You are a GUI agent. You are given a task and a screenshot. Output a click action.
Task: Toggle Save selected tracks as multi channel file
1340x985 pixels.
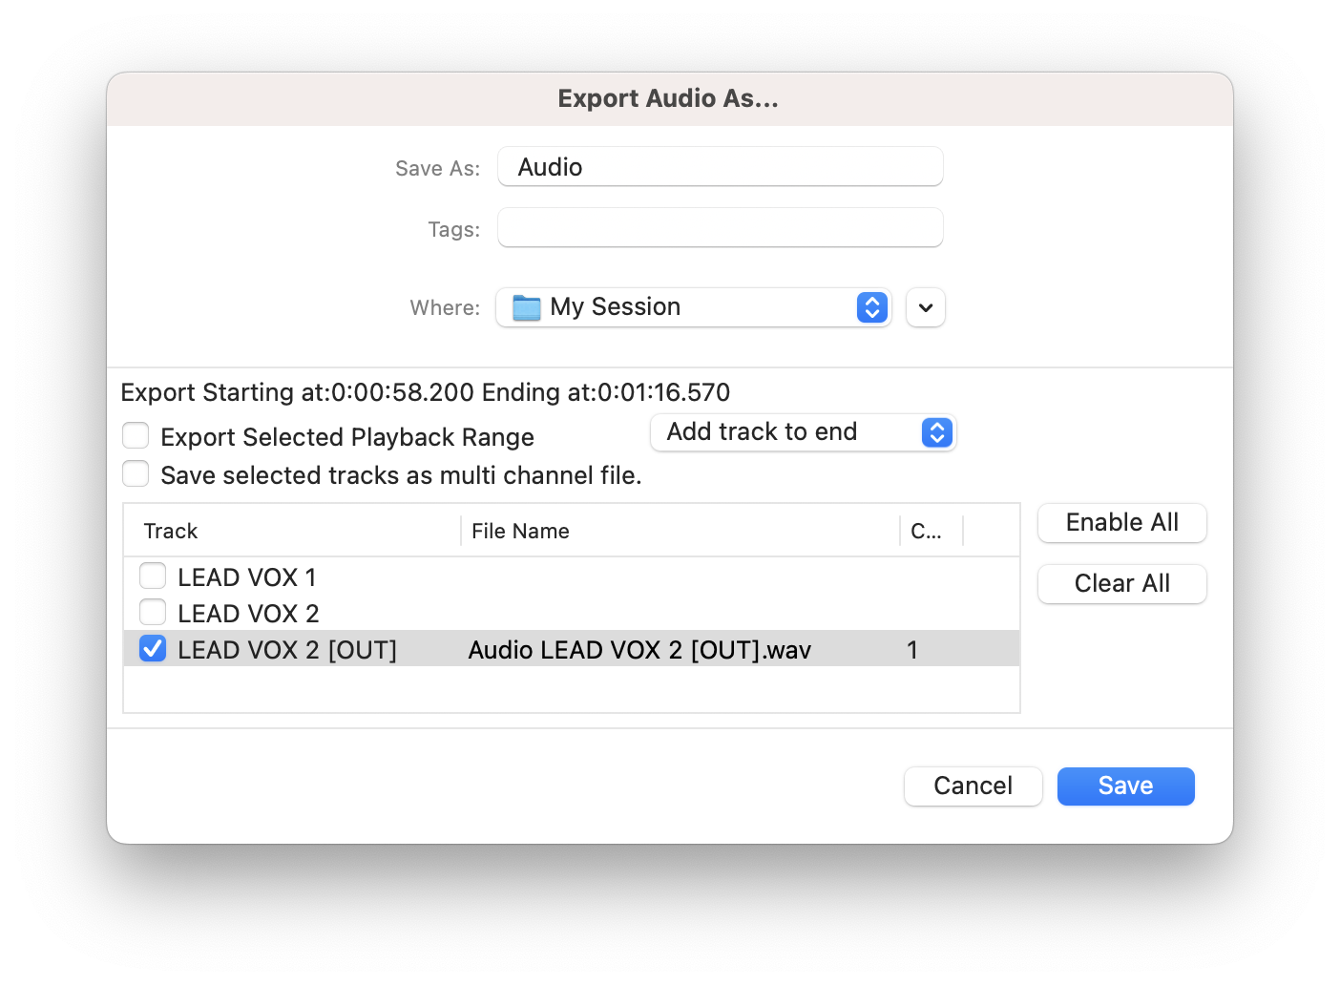point(136,474)
